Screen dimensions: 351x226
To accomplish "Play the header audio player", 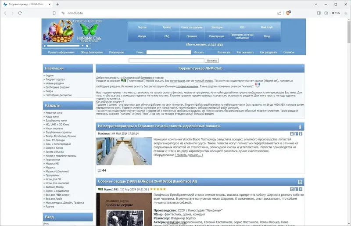I will (x=45, y=46).
